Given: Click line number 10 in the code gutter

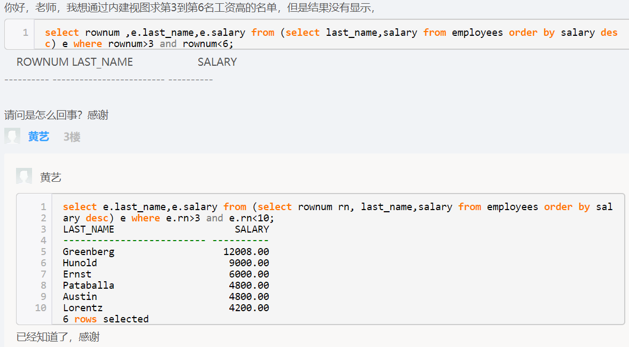Looking at the screenshot, I should (x=41, y=307).
